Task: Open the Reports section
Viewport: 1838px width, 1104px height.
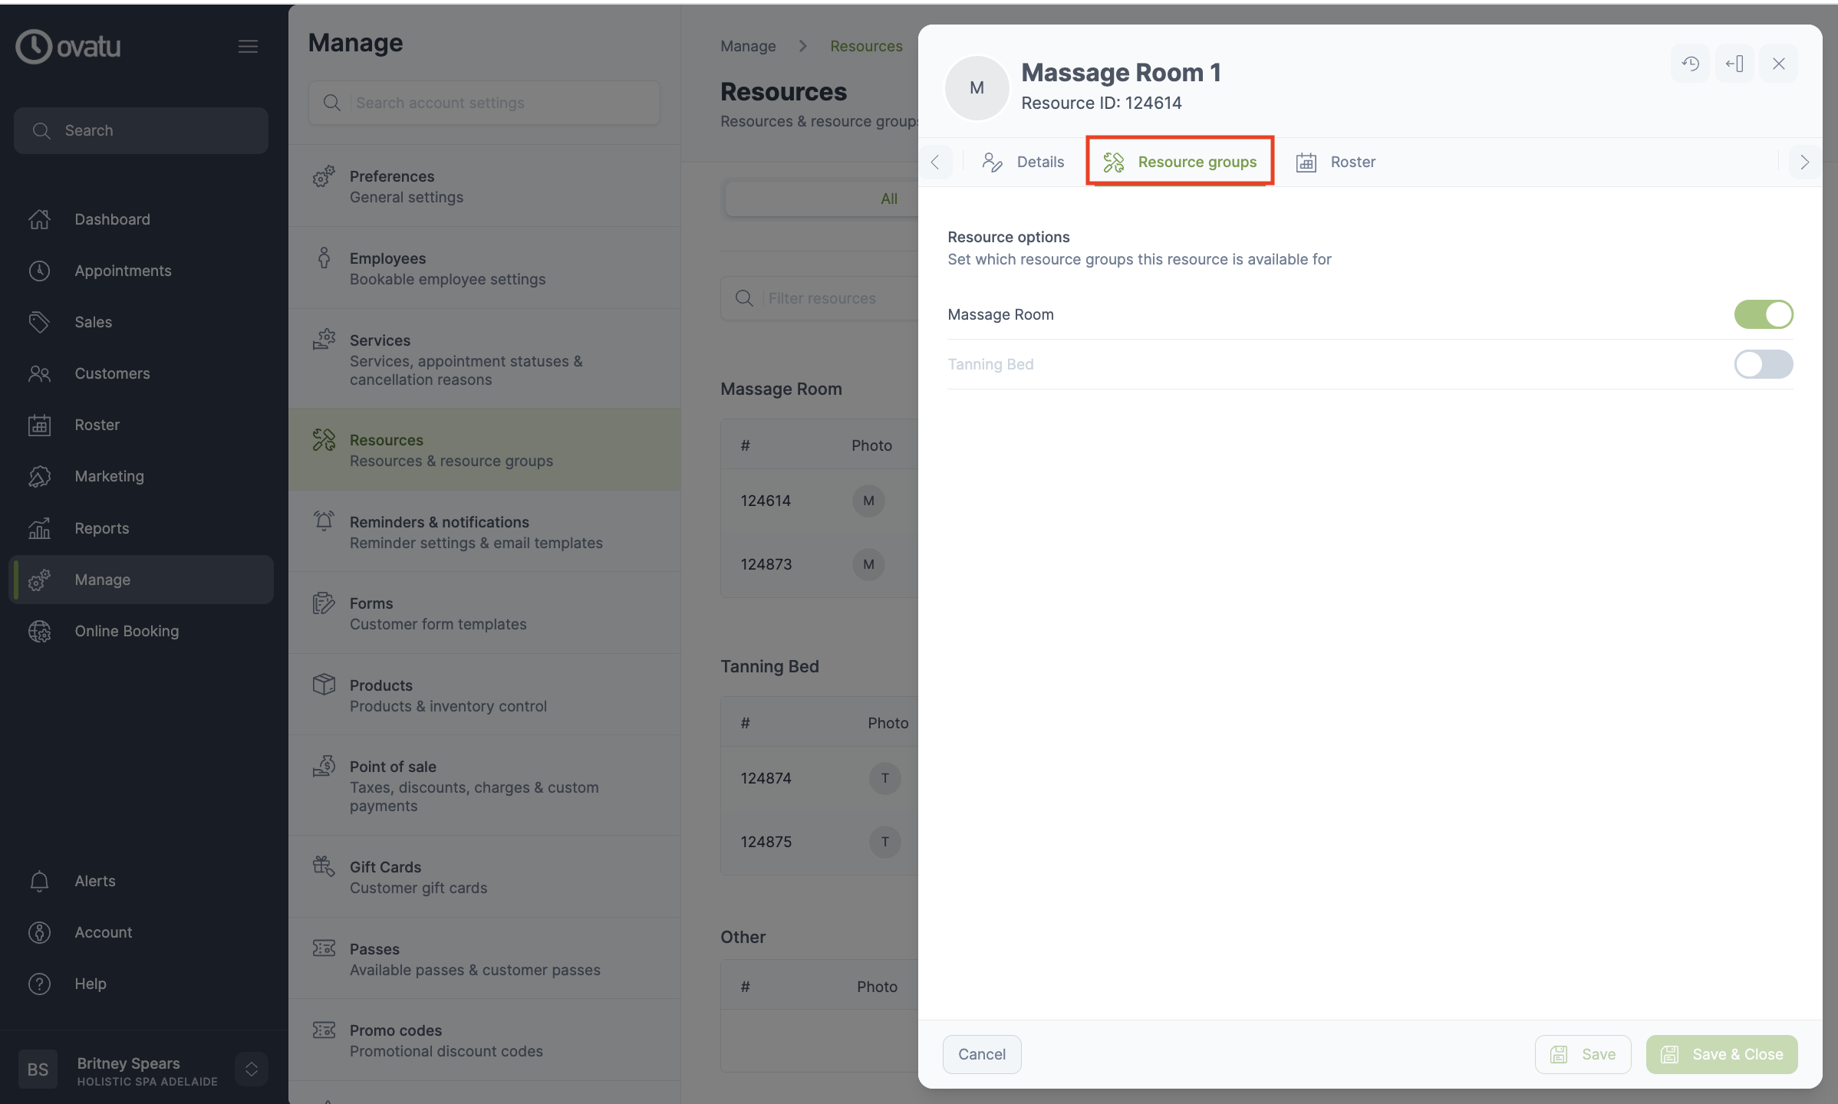Action: pos(102,528)
